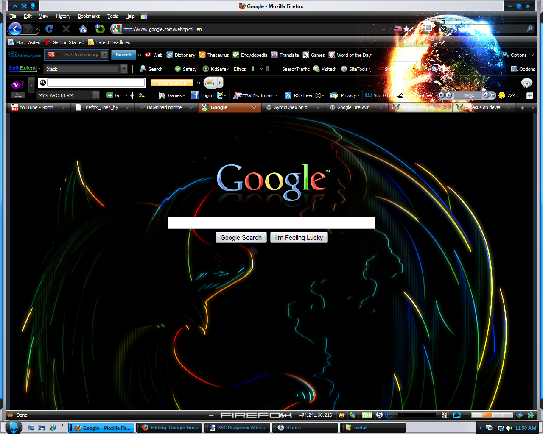The image size is (543, 434).
Task: Open the Xlack combo box dropdown
Action: coord(124,69)
